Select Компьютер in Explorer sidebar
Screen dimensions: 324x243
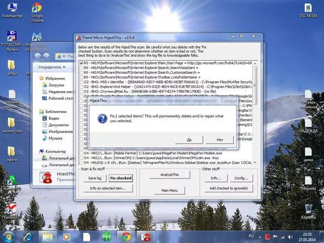click(x=53, y=151)
